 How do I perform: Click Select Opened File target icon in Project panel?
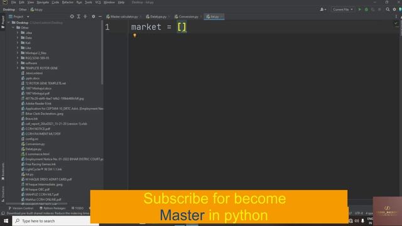coord(72,16)
